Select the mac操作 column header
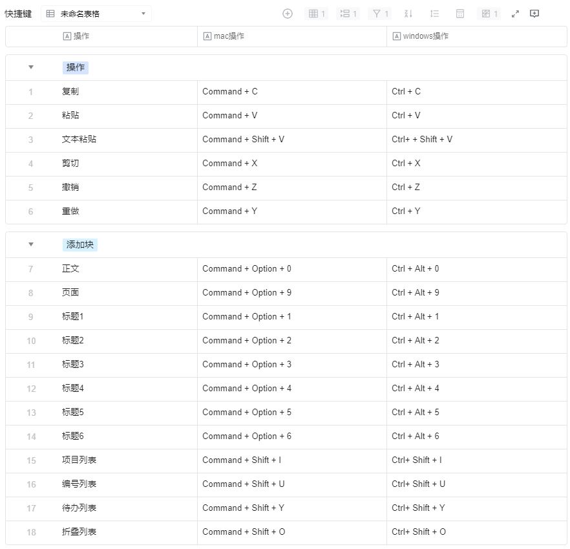The width and height of the screenshot is (570, 549). pos(292,36)
